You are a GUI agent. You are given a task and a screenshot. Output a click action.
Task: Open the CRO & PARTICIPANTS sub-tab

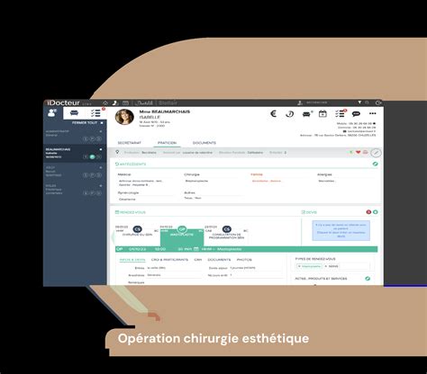[x=169, y=260]
